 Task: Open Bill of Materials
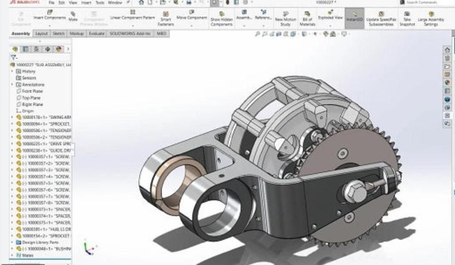(x=307, y=19)
